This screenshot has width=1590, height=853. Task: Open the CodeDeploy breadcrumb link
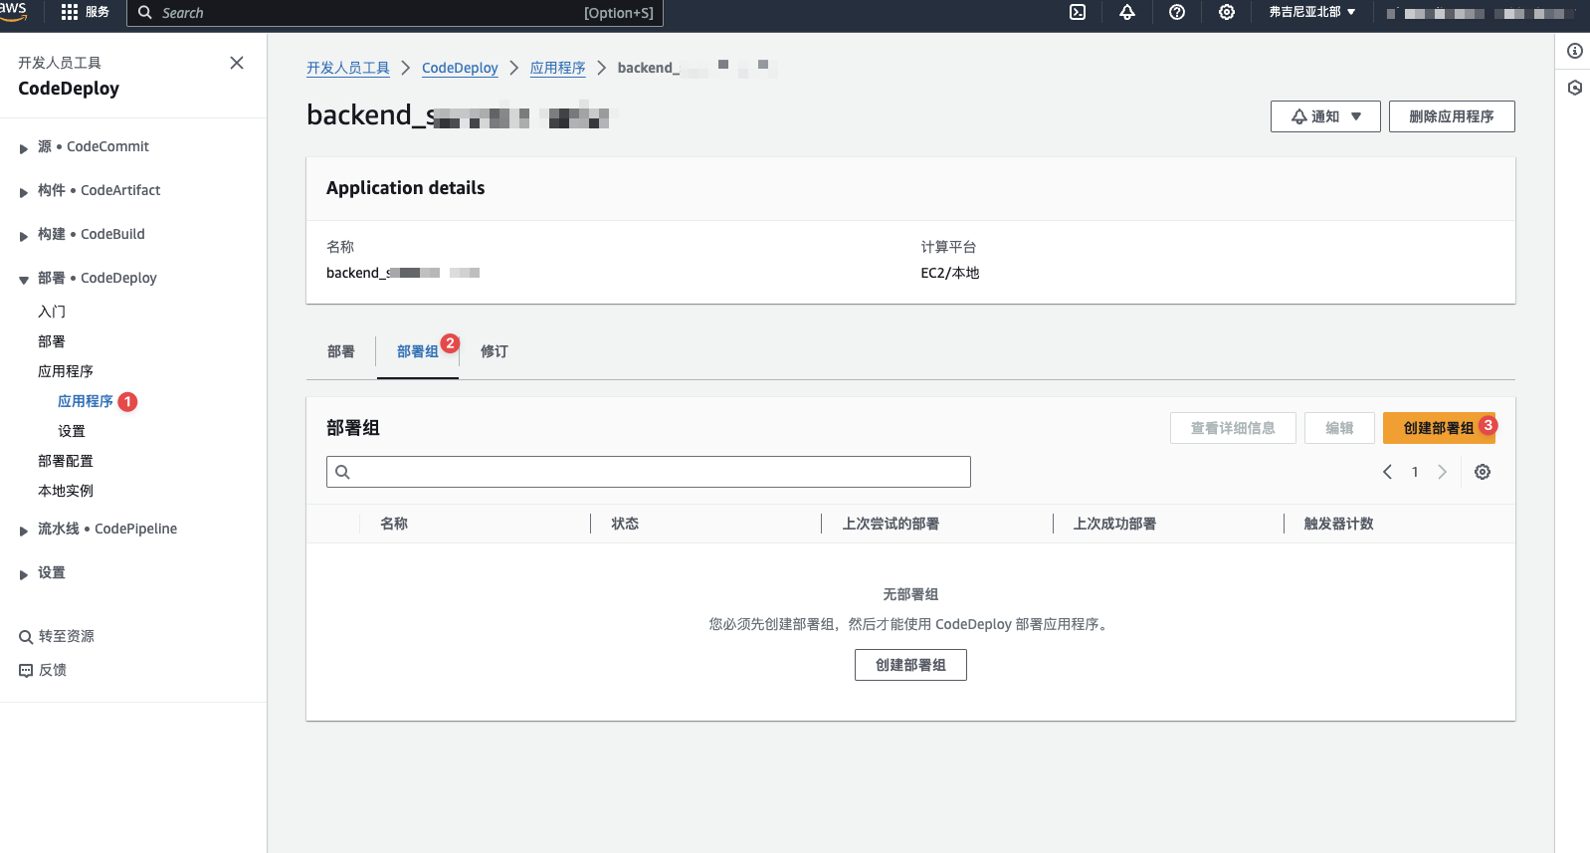tap(460, 68)
